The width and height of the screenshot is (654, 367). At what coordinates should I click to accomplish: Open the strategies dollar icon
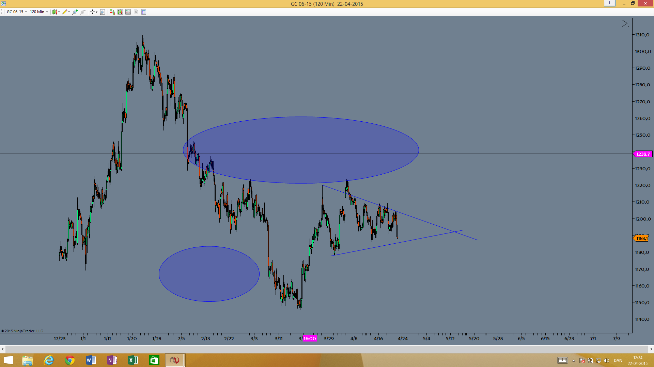pyautogui.click(x=136, y=12)
